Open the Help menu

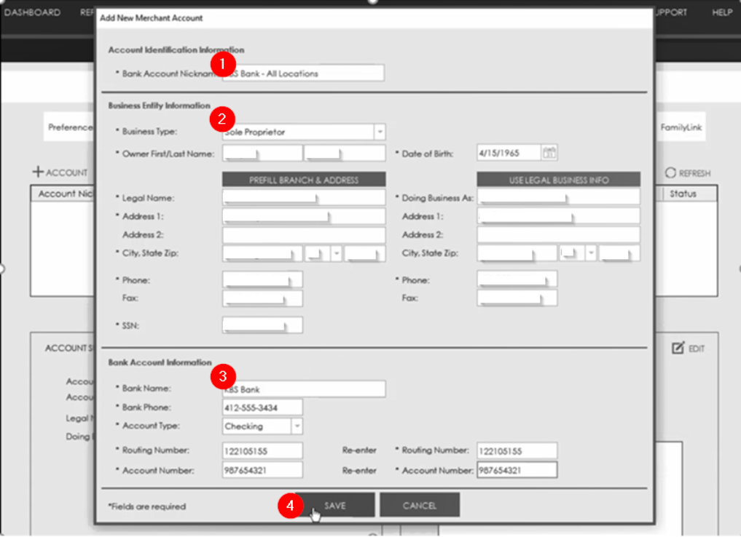click(721, 12)
